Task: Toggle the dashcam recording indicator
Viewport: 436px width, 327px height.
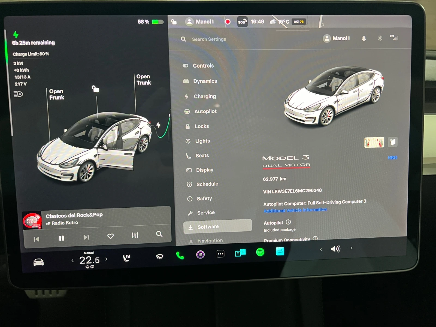Action: [x=228, y=22]
